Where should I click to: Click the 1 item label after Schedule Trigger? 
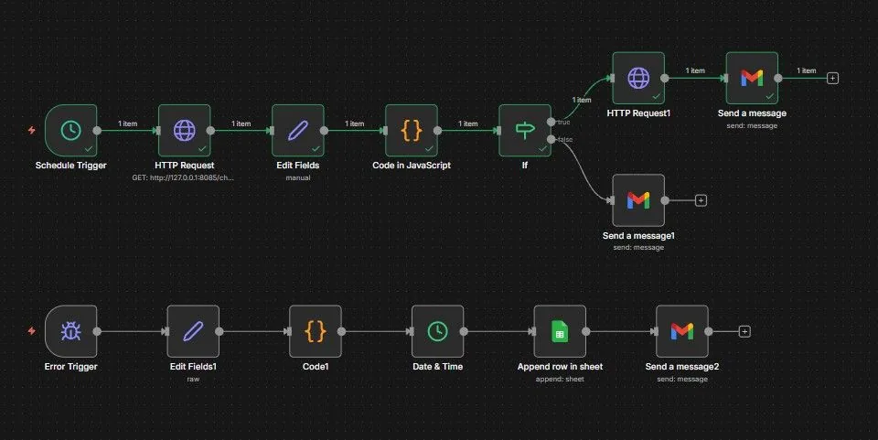click(128, 123)
